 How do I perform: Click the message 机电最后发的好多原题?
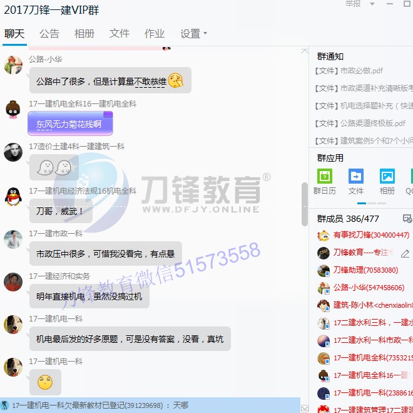(130, 339)
